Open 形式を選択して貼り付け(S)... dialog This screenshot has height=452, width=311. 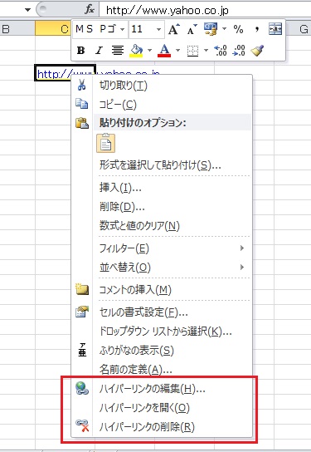click(162, 165)
